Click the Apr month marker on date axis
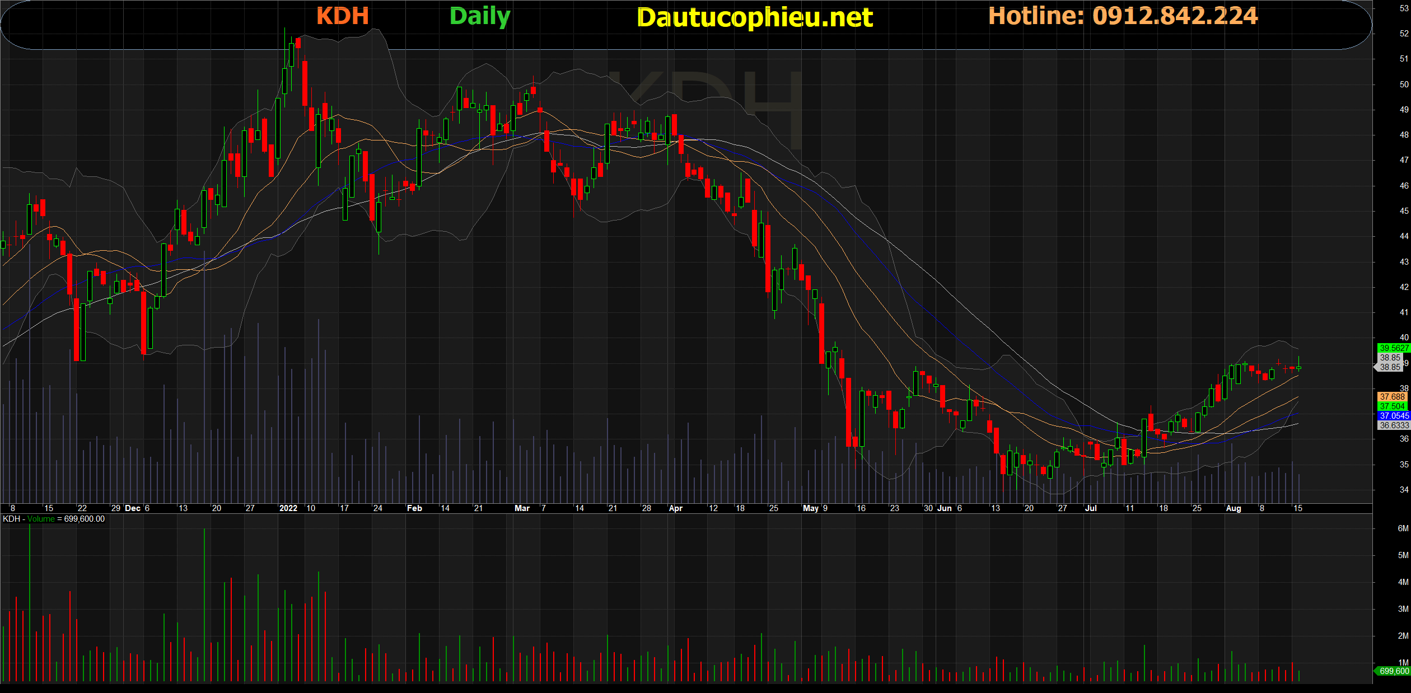 coord(675,508)
